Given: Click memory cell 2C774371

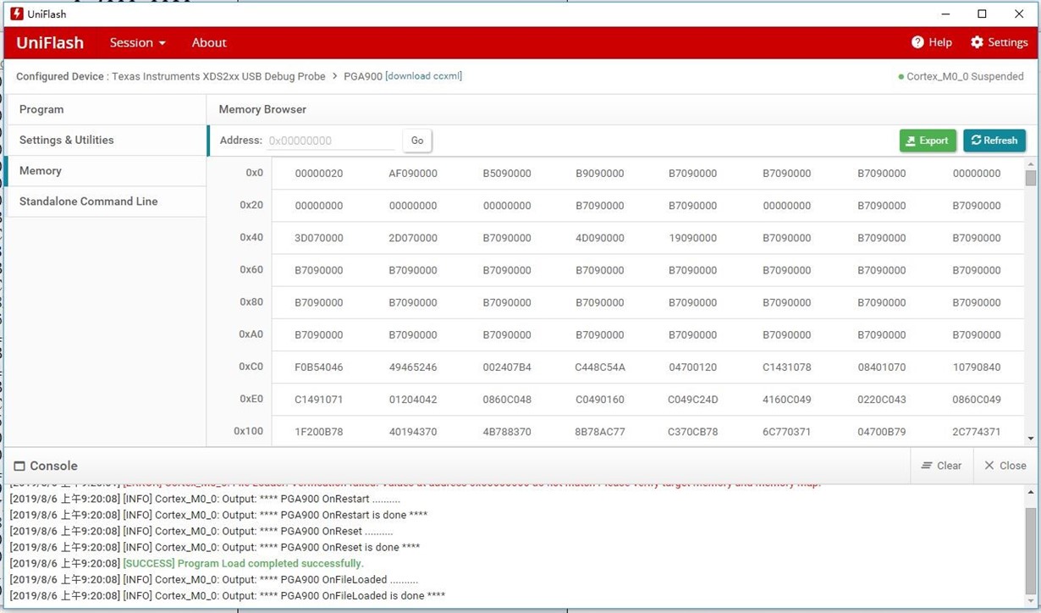Looking at the screenshot, I should (977, 432).
